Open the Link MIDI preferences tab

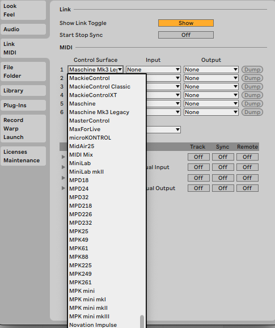pos(23,48)
